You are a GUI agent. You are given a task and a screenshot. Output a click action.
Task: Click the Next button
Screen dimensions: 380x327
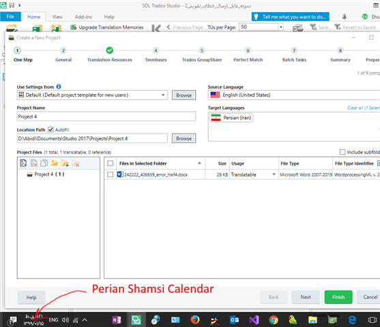click(306, 297)
